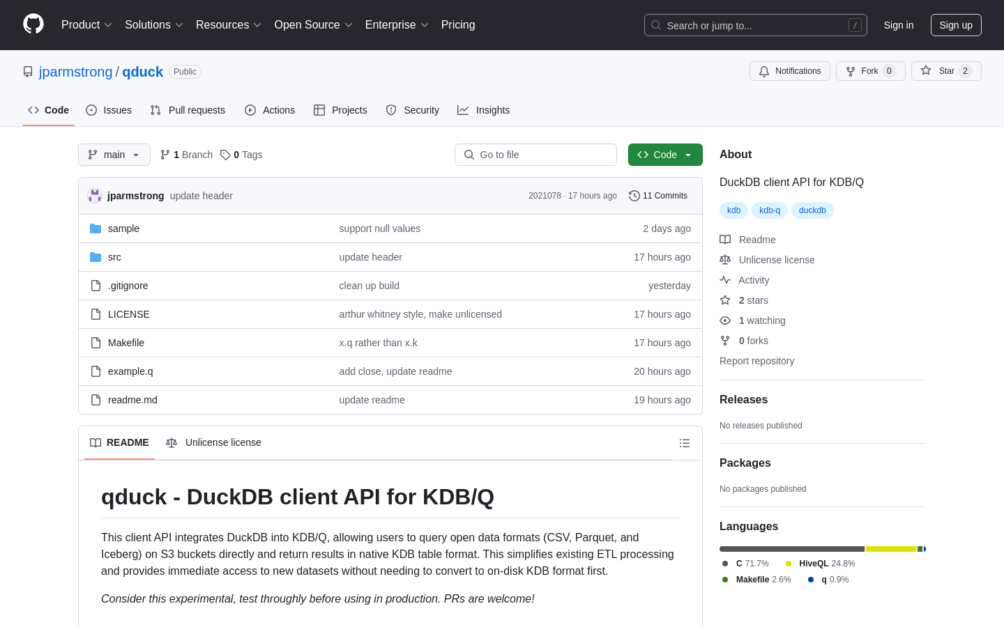Click the 'update header' message beside jparmstrong
The height and width of the screenshot is (627, 1004).
pos(201,196)
